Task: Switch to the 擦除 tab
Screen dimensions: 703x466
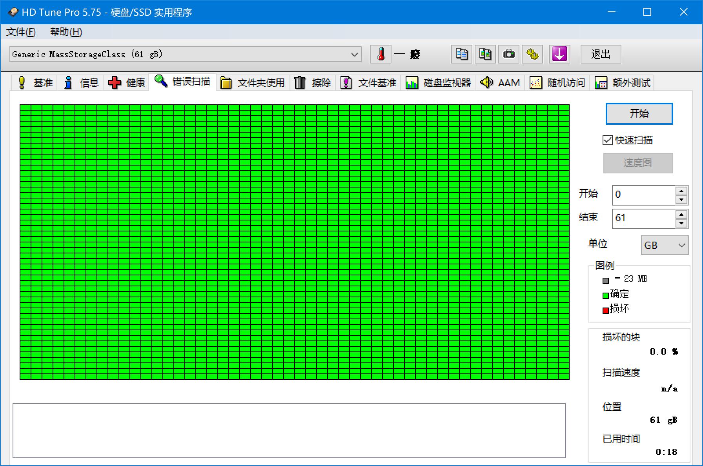Action: (313, 83)
